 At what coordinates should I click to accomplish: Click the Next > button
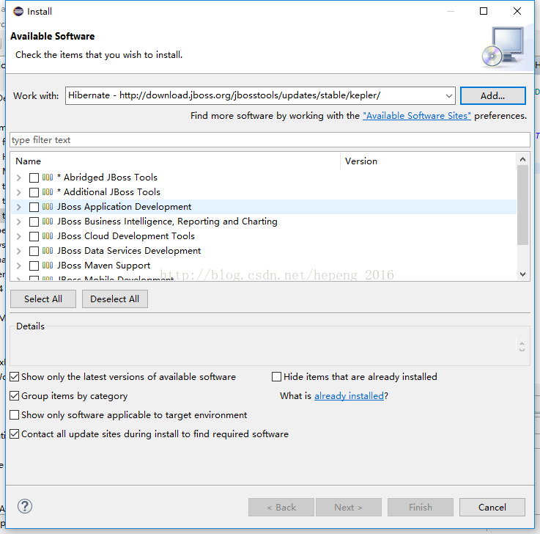click(x=349, y=507)
